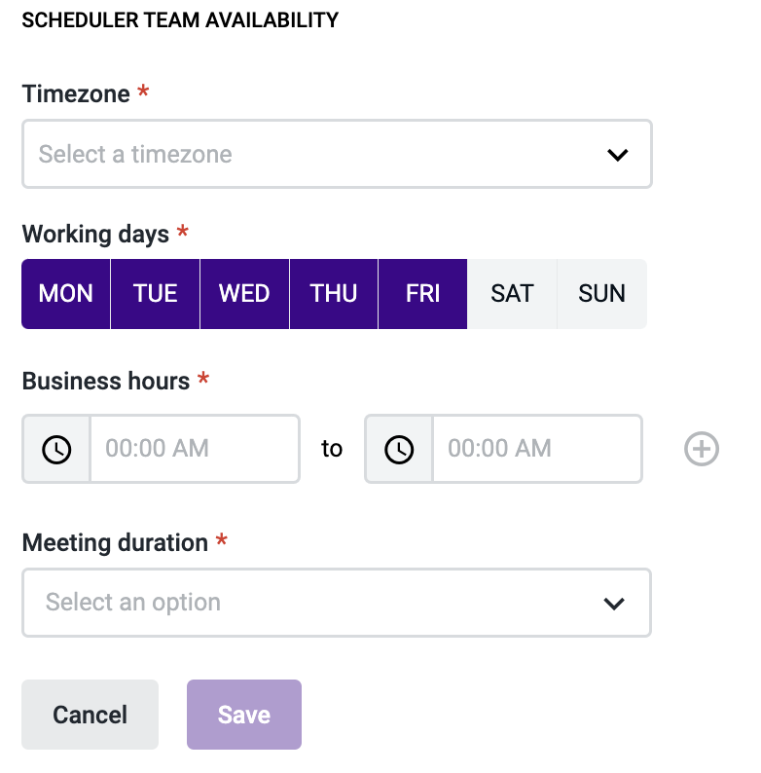Viewport: 761px width, 773px height.
Task: Click the Meeting duration chevron arrow
Action: (x=614, y=604)
